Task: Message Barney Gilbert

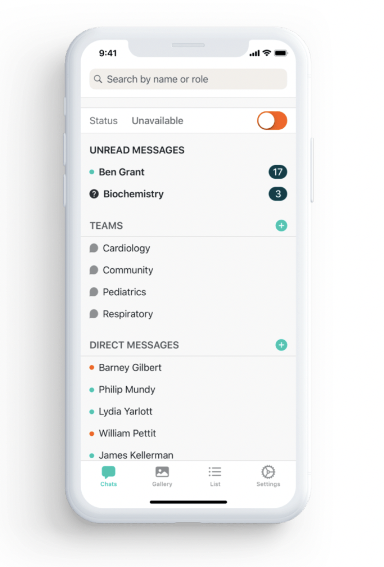Action: tap(188, 368)
